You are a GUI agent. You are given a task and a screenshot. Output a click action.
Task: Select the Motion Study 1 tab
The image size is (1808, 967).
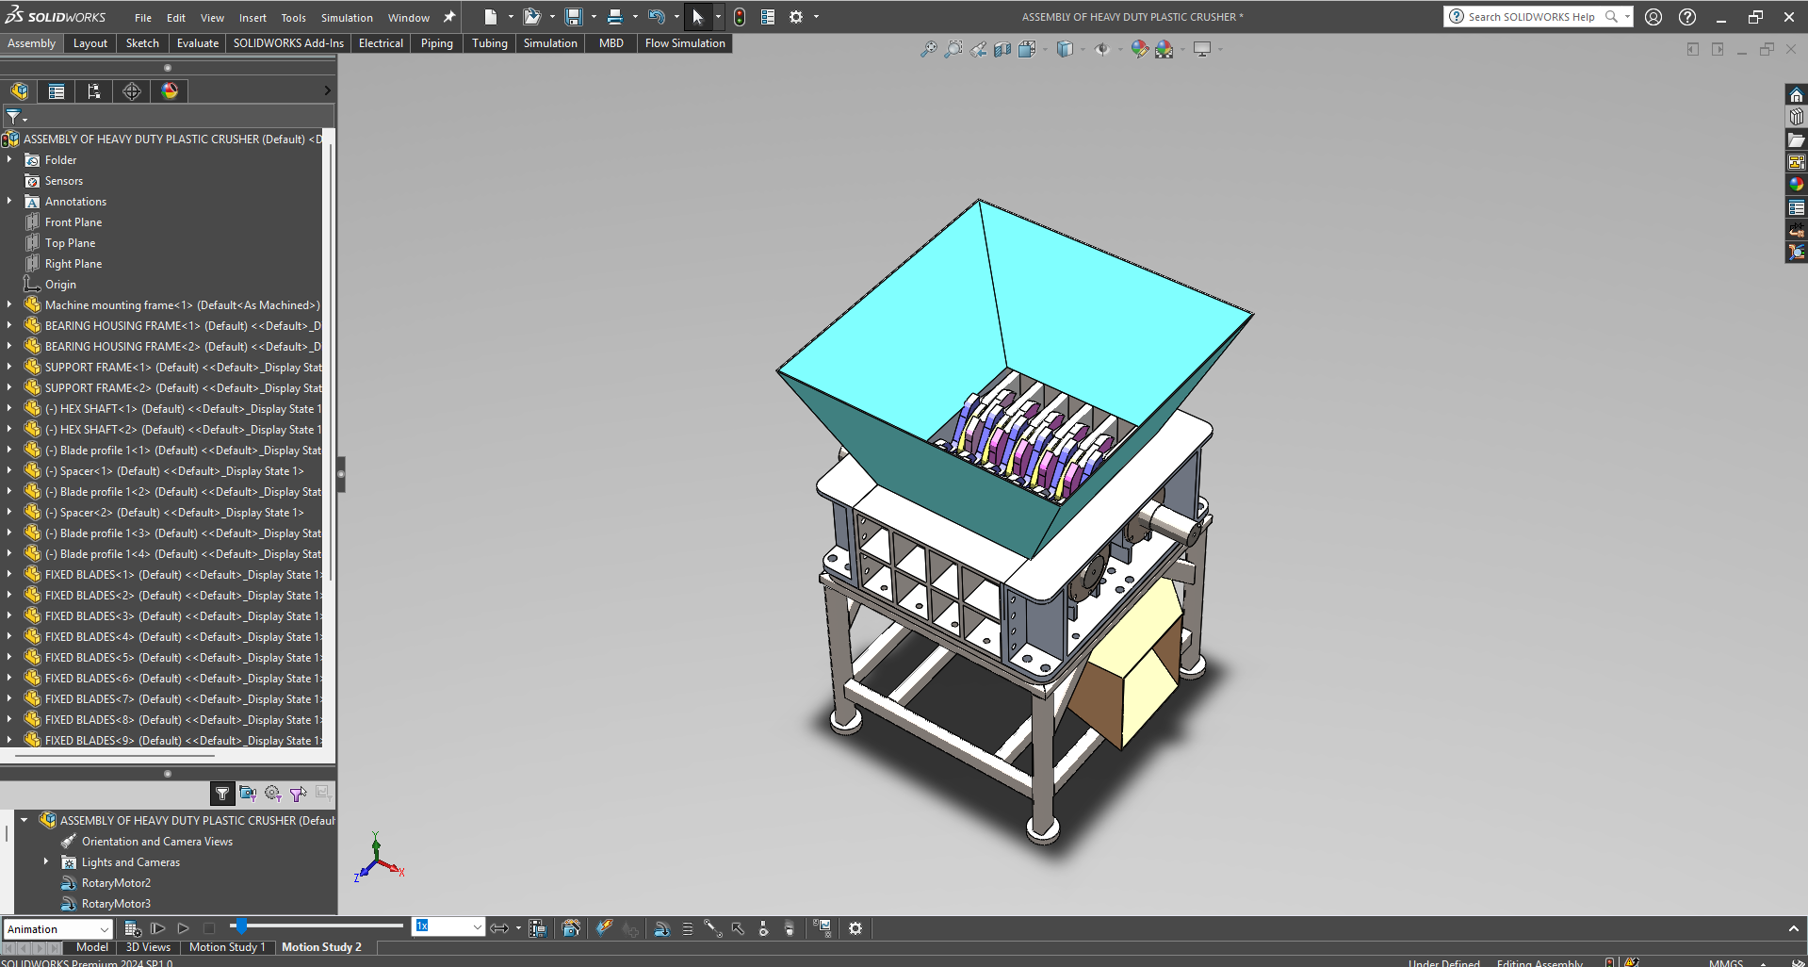pyautogui.click(x=226, y=947)
